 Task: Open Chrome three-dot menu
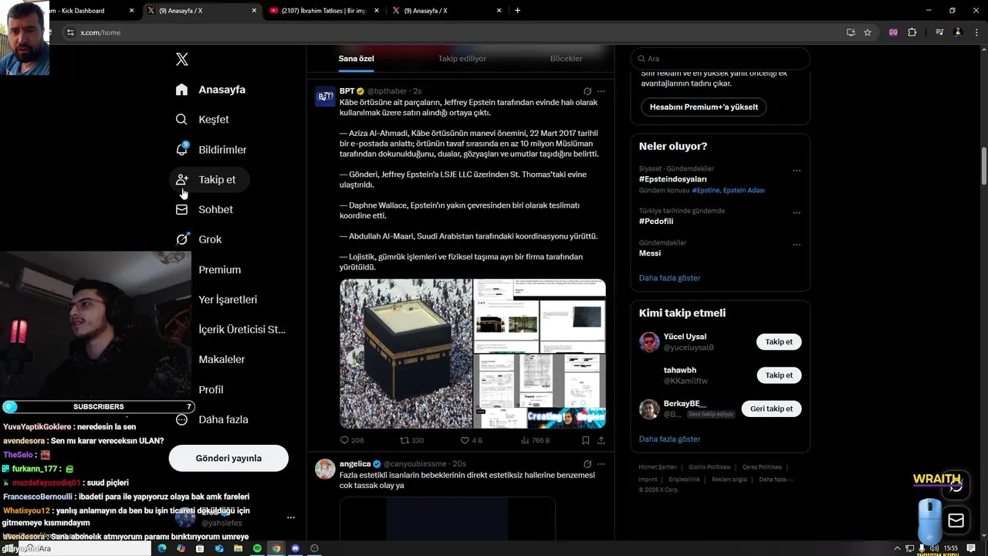click(976, 32)
